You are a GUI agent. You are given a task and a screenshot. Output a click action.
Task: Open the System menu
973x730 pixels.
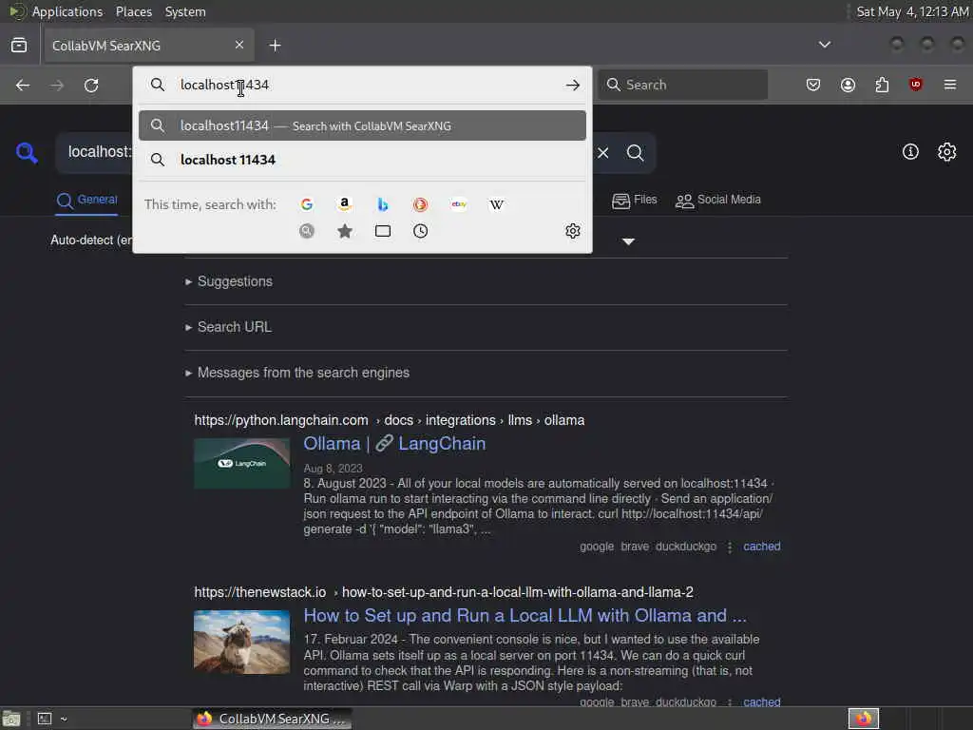click(x=185, y=11)
